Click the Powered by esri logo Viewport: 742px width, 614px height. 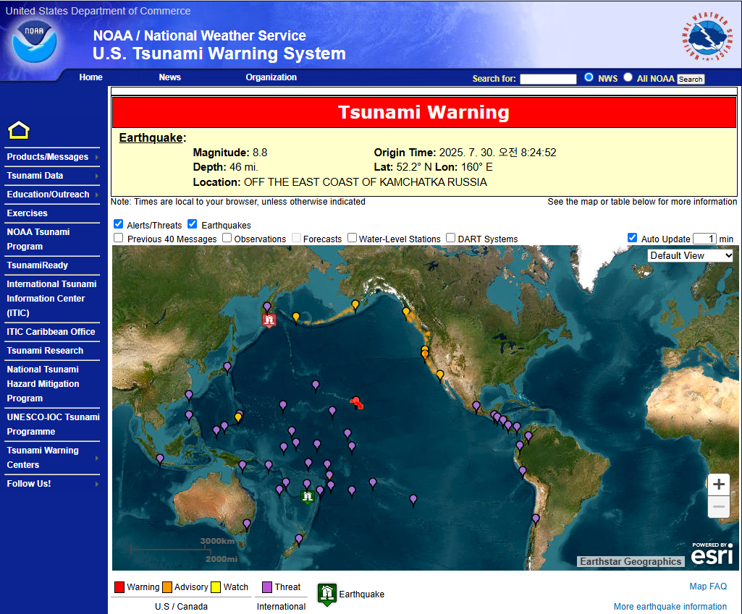(x=711, y=553)
